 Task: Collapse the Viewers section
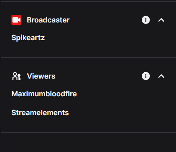coord(161,76)
